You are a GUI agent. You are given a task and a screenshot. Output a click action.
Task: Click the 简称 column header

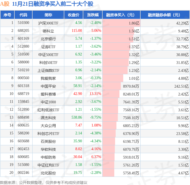pos(48,15)
